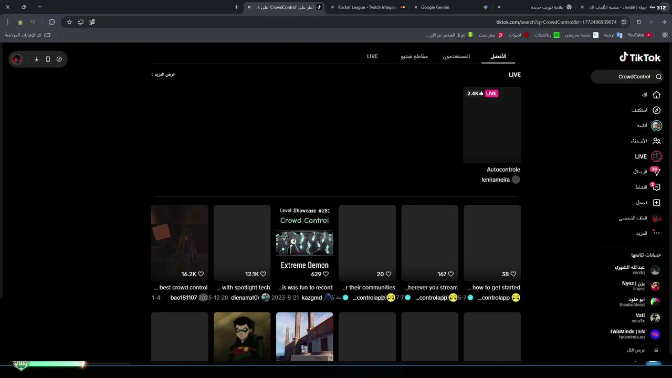Expand عرض الكل for followed accounts

point(642,350)
